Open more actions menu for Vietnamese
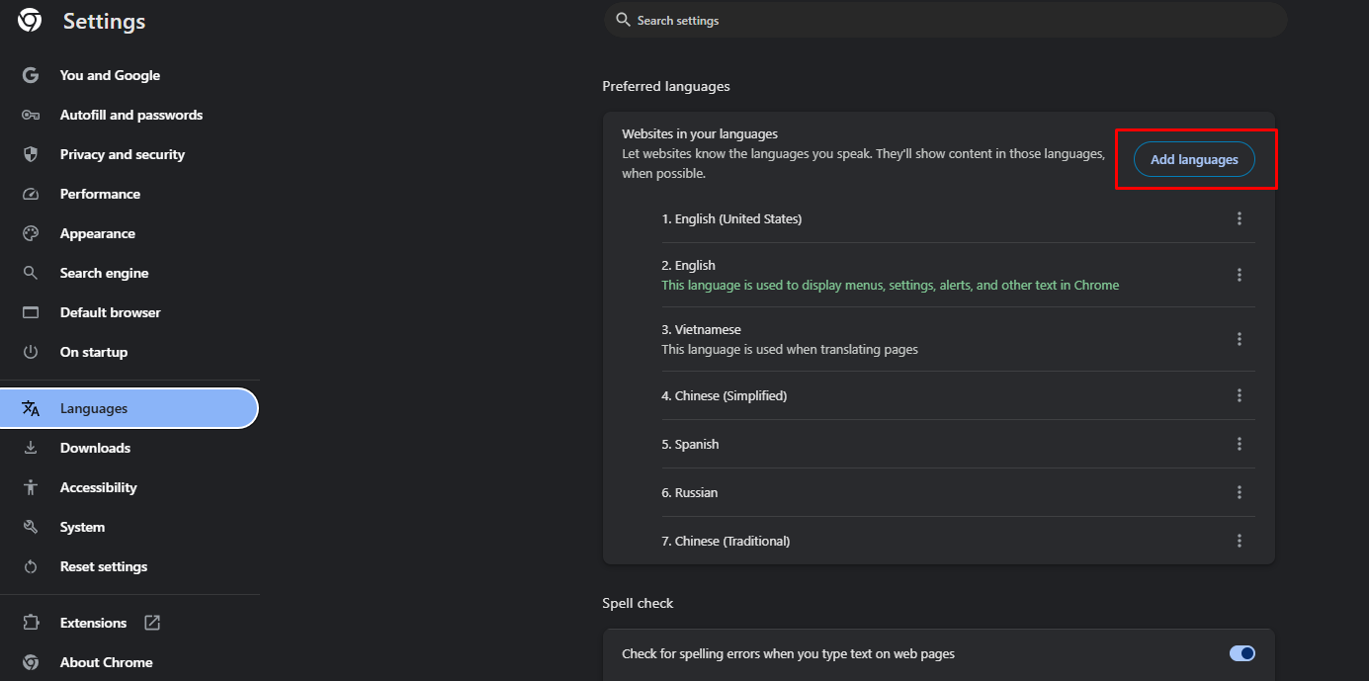The width and height of the screenshot is (1369, 681). pyautogui.click(x=1240, y=339)
